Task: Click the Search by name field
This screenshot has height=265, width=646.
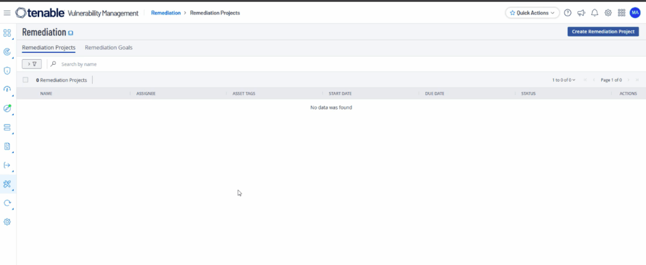Action: point(79,64)
